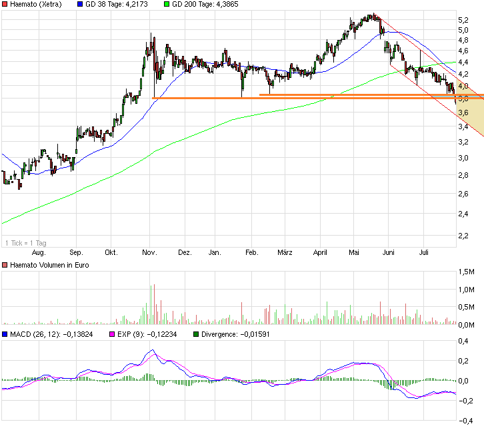Viewport: 484px width, 426px height.
Task: Click the 'Aug.' month label on time axis
Action: 39,253
